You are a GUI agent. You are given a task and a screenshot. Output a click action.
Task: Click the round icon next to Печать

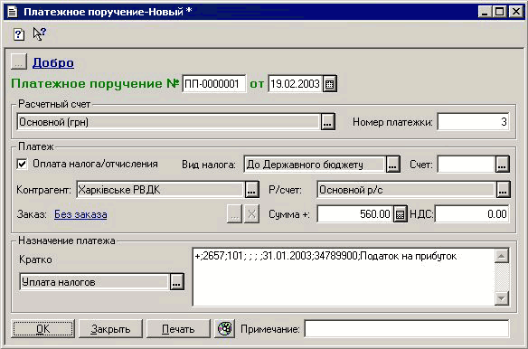click(224, 328)
